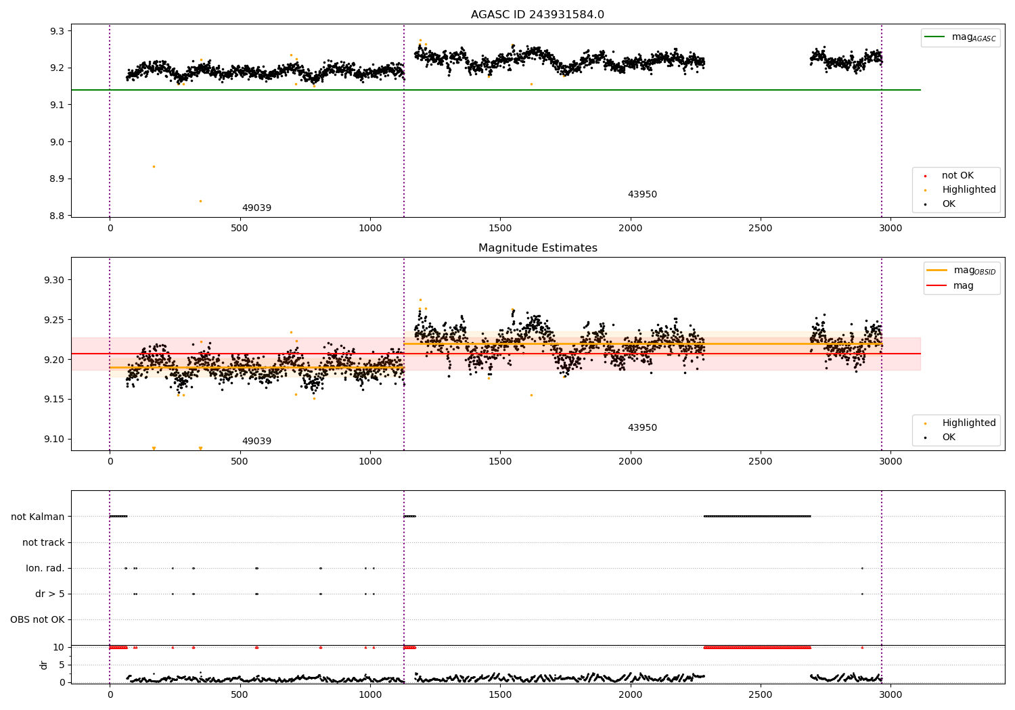
Task: Click the '10' tick on the dr axis
Action: (59, 648)
